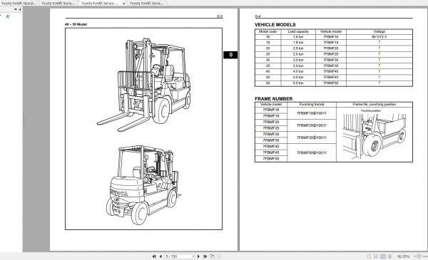Open the zoom level dropdown arrow
428x260 pixels.
[415, 256]
